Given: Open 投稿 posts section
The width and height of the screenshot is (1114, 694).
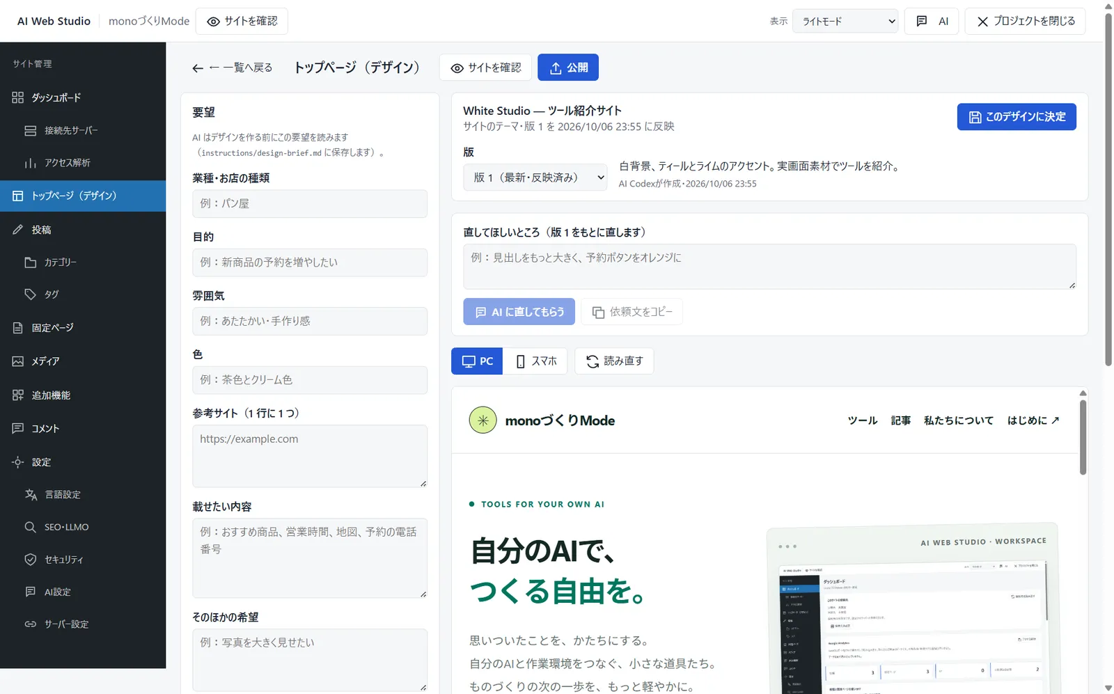Looking at the screenshot, I should point(83,230).
